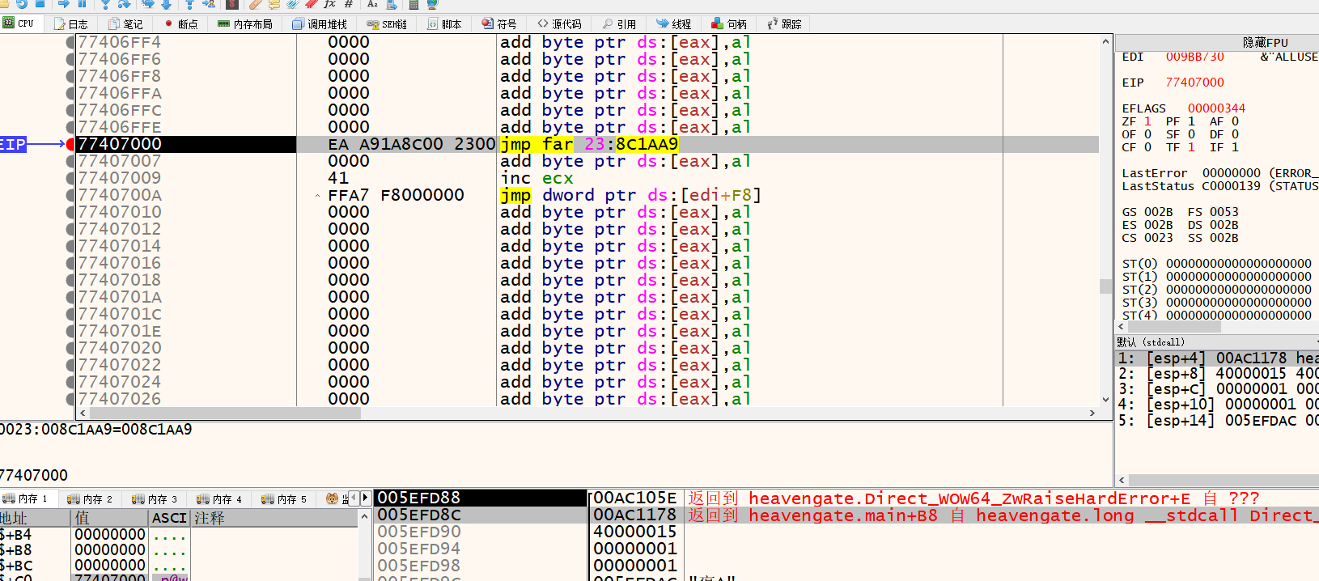Viewport: 1319px width, 581px height.
Task: Open the 句柄 (Handles) tab
Action: [x=729, y=24]
